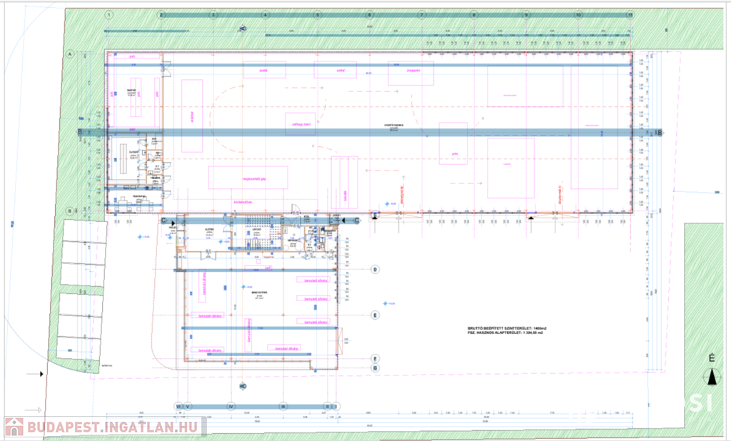Select the Roman numeral IV axis marker
The image size is (731, 441).
tap(231, 406)
